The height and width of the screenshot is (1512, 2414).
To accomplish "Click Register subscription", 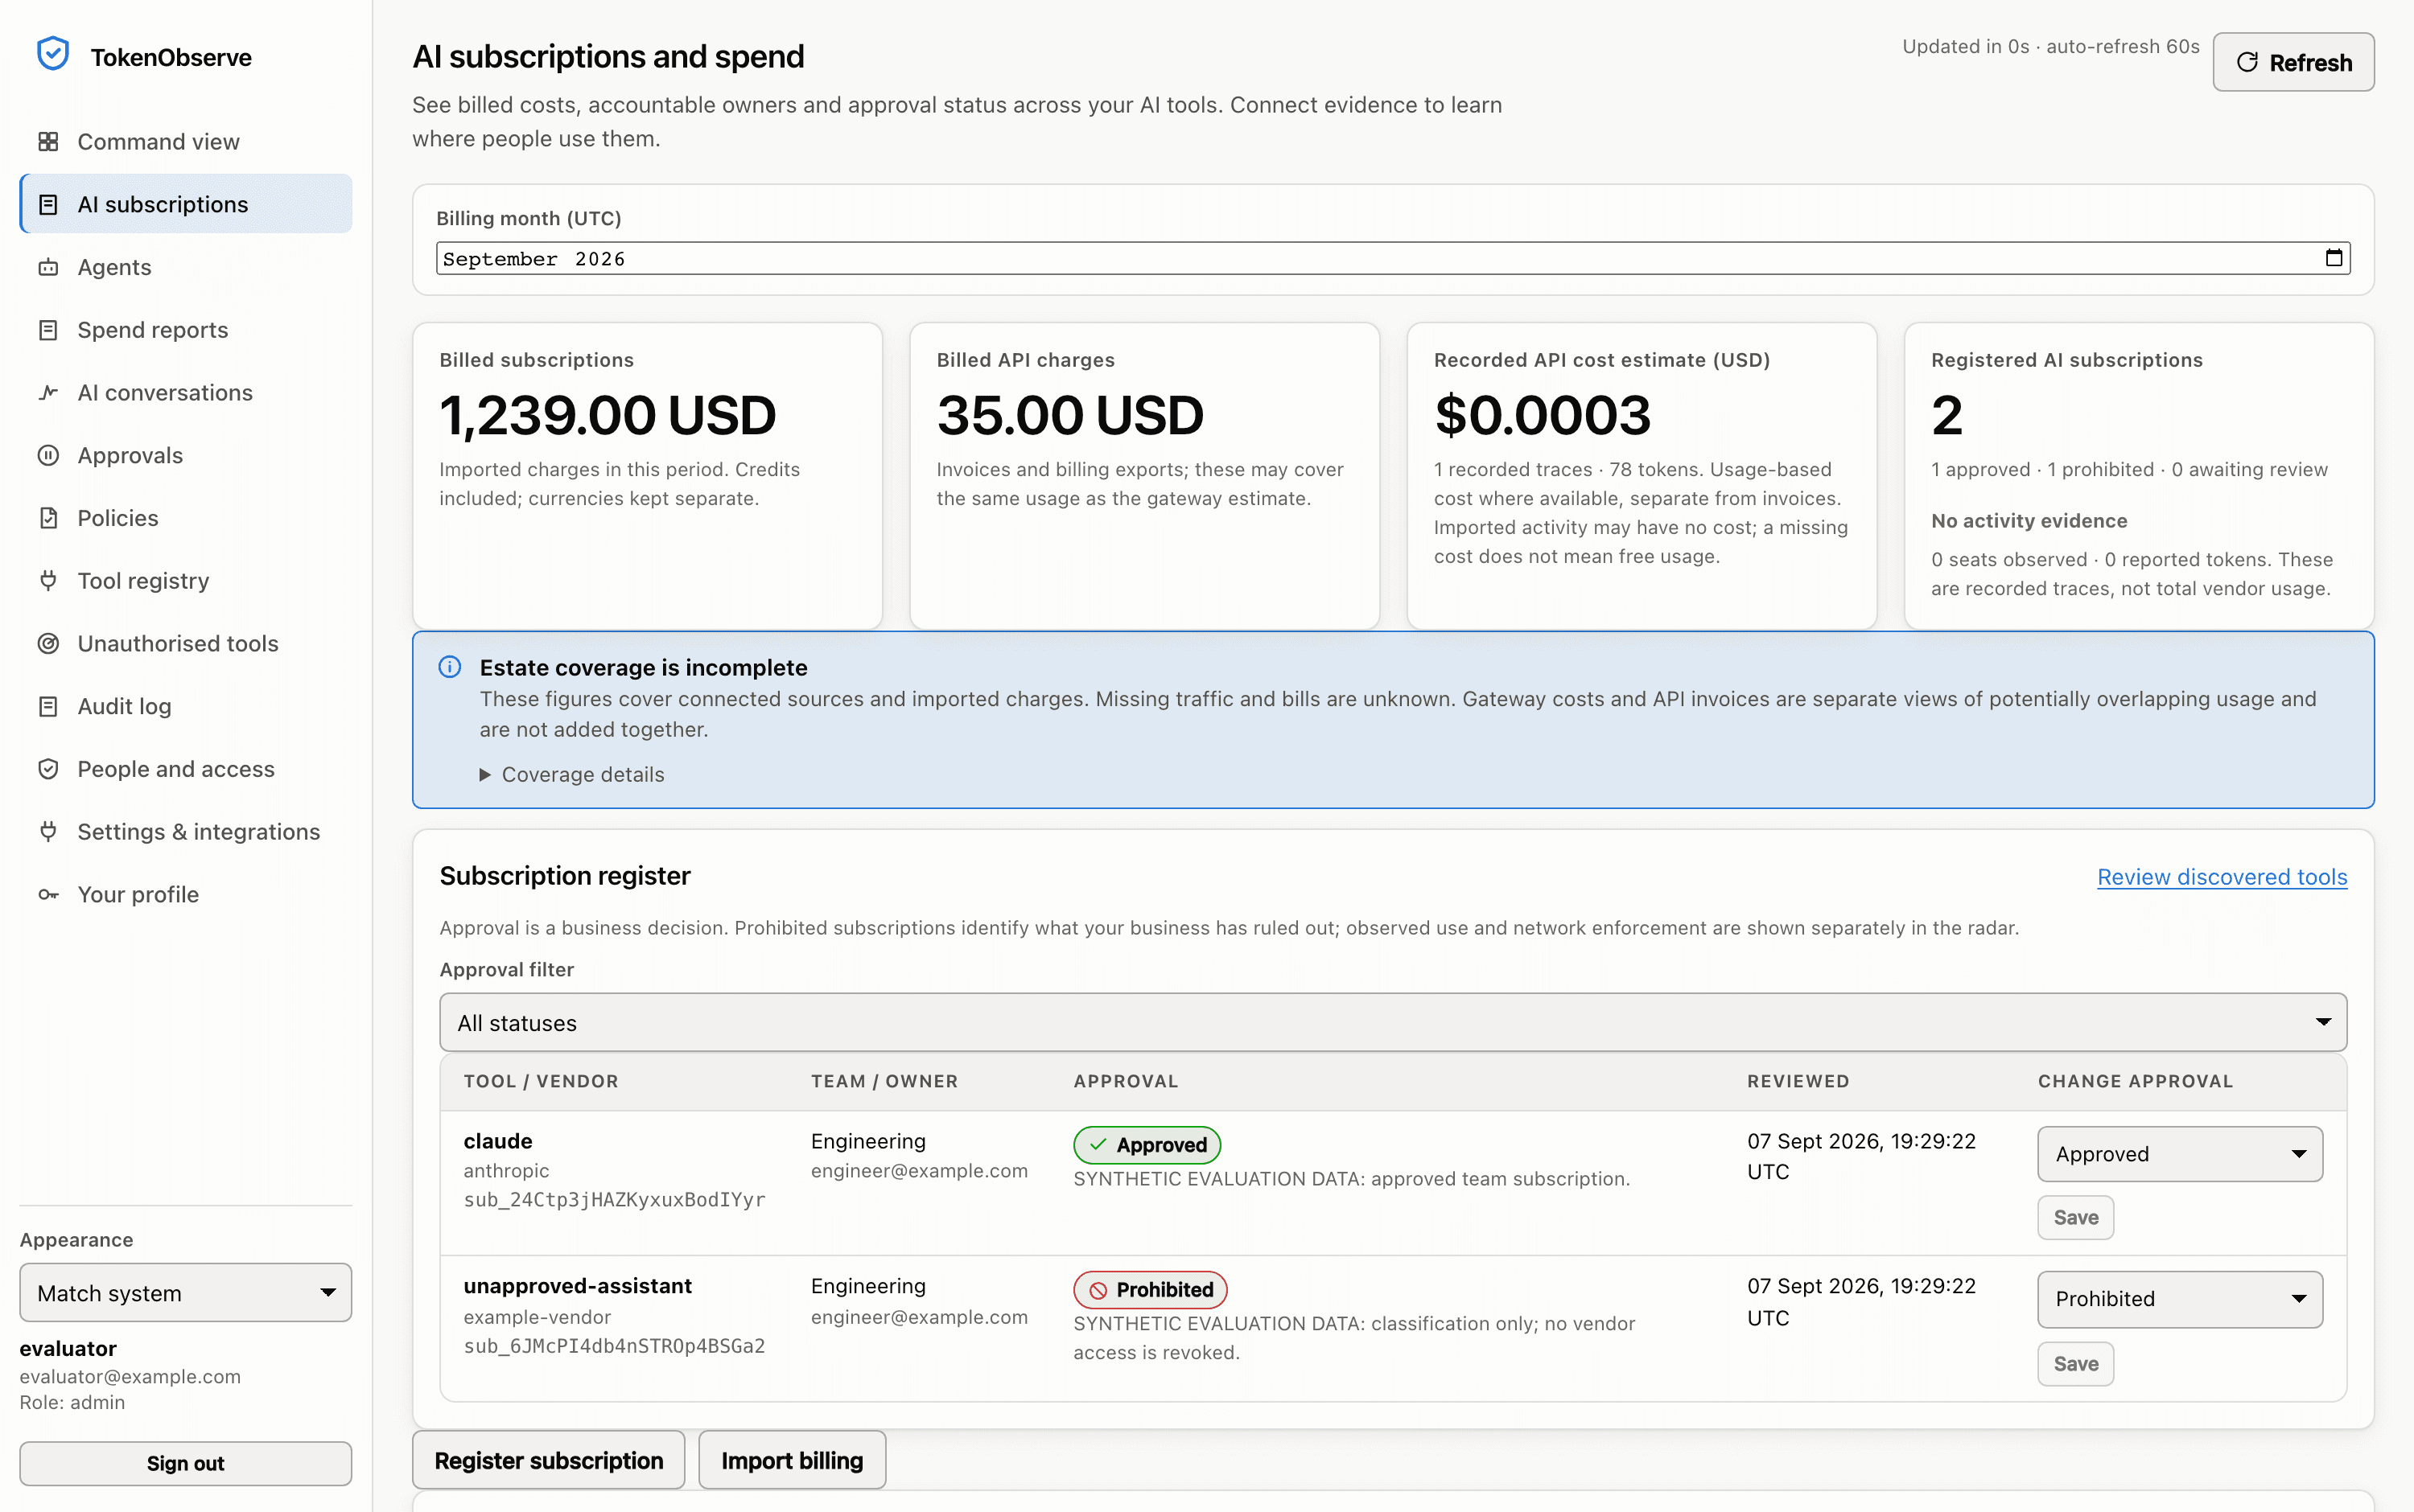I will pyautogui.click(x=548, y=1460).
